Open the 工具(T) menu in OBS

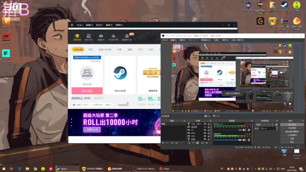tap(216, 40)
